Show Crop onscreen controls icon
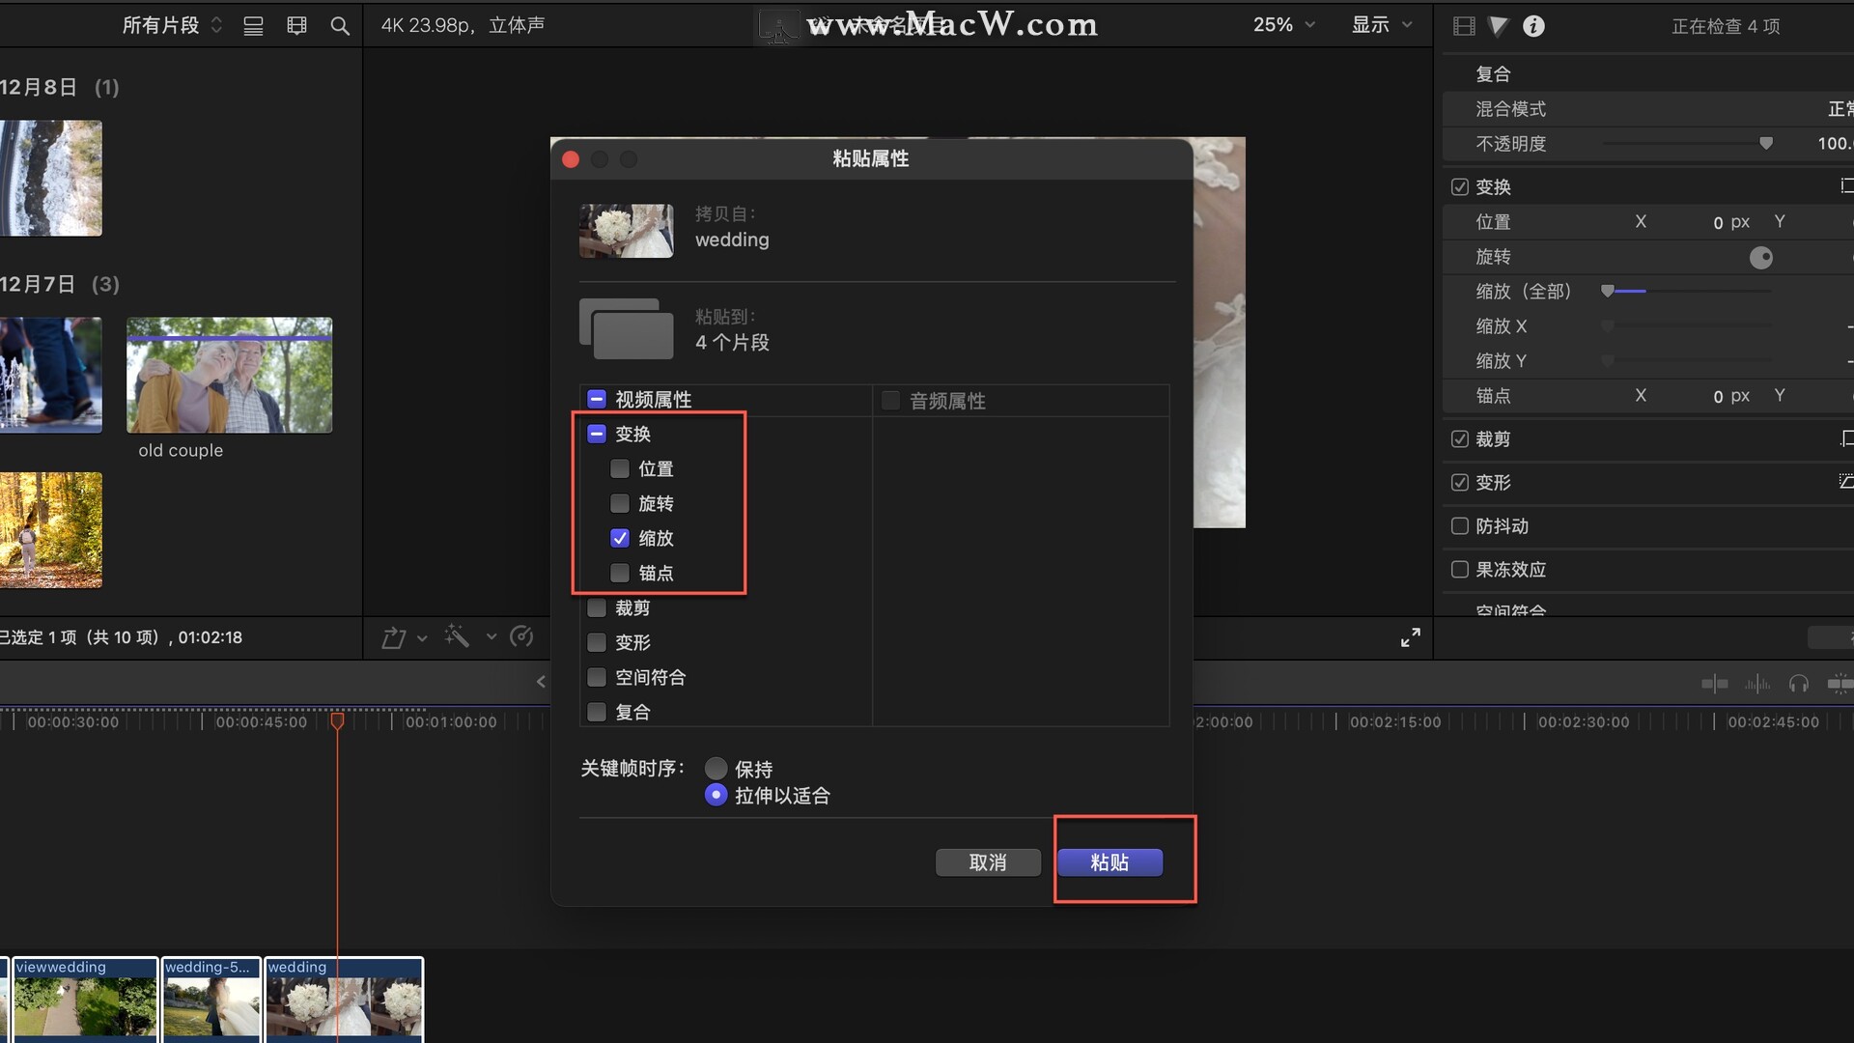This screenshot has height=1043, width=1854. [x=1846, y=438]
